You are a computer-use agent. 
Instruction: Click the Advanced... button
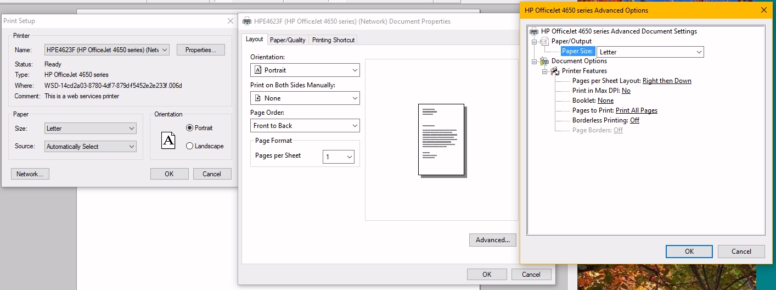(x=493, y=240)
